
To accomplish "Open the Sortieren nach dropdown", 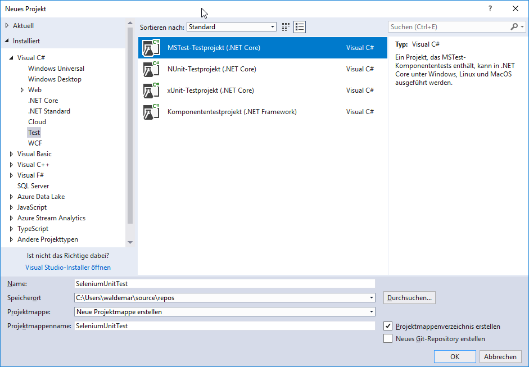I will pos(232,27).
